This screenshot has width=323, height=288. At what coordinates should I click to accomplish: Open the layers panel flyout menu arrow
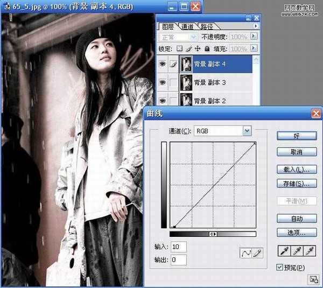(x=255, y=25)
